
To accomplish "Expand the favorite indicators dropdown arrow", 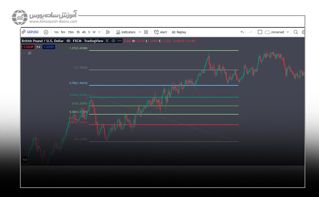I will tap(139, 32).
